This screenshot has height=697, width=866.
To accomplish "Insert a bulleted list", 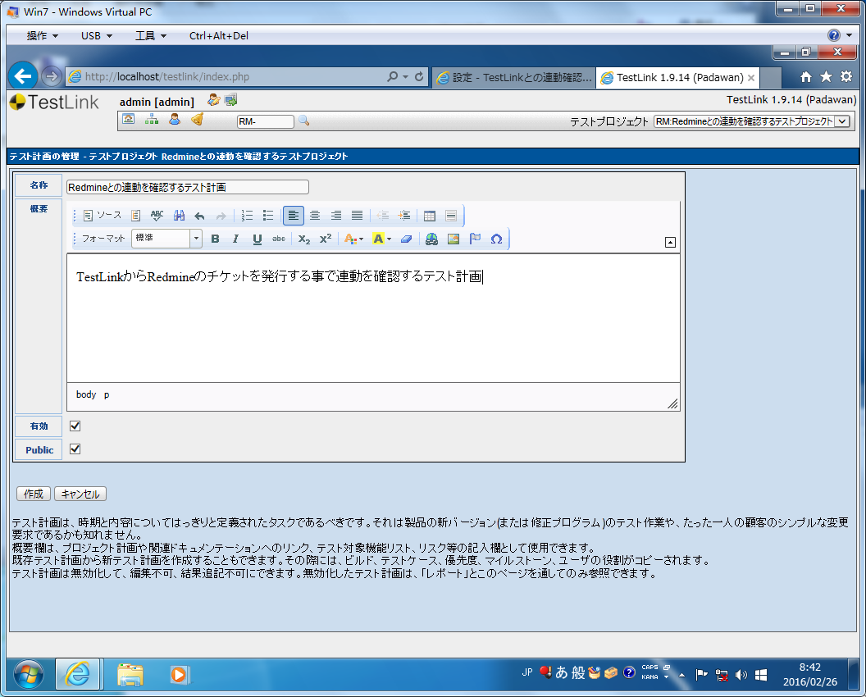I will [268, 216].
